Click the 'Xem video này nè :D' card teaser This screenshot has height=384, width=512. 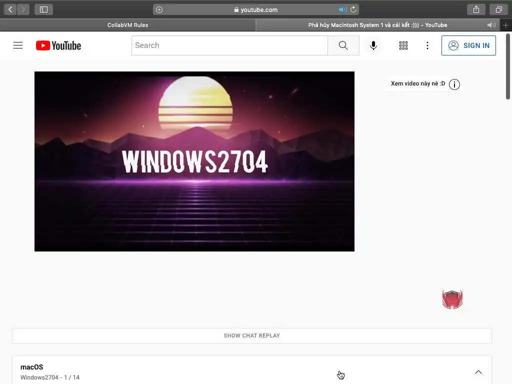click(417, 83)
